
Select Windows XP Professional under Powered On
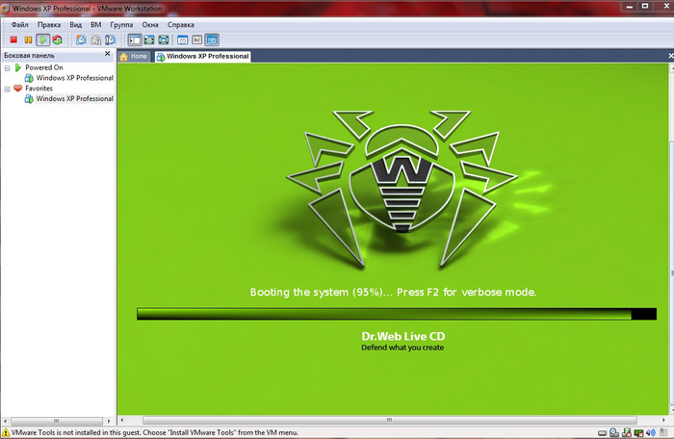click(x=74, y=78)
